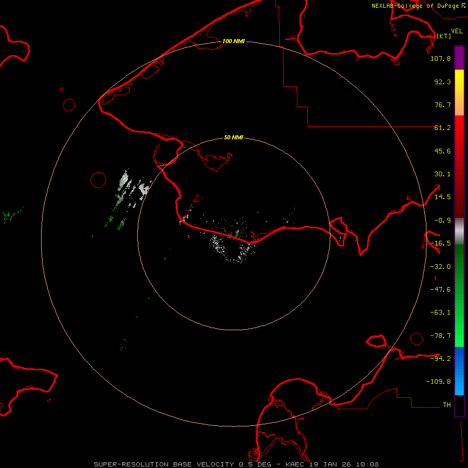The image size is (468, 468).
Task: Pick the blue segment of the velocity scale
Action: (459, 371)
